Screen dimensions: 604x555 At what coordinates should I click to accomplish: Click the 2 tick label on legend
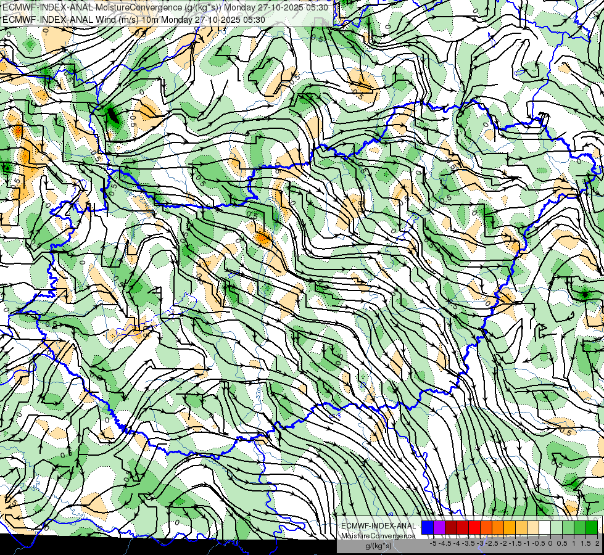coord(597,543)
